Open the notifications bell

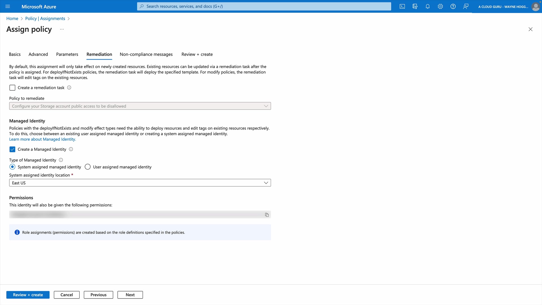428,6
